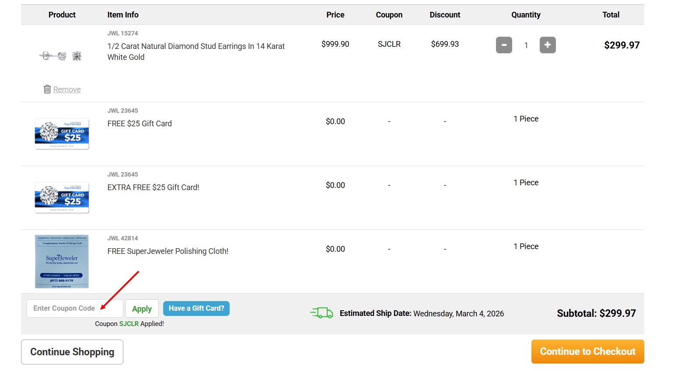Click the EXTRA FREE $25 Gift Card image
The image size is (674, 371).
[x=61, y=198]
